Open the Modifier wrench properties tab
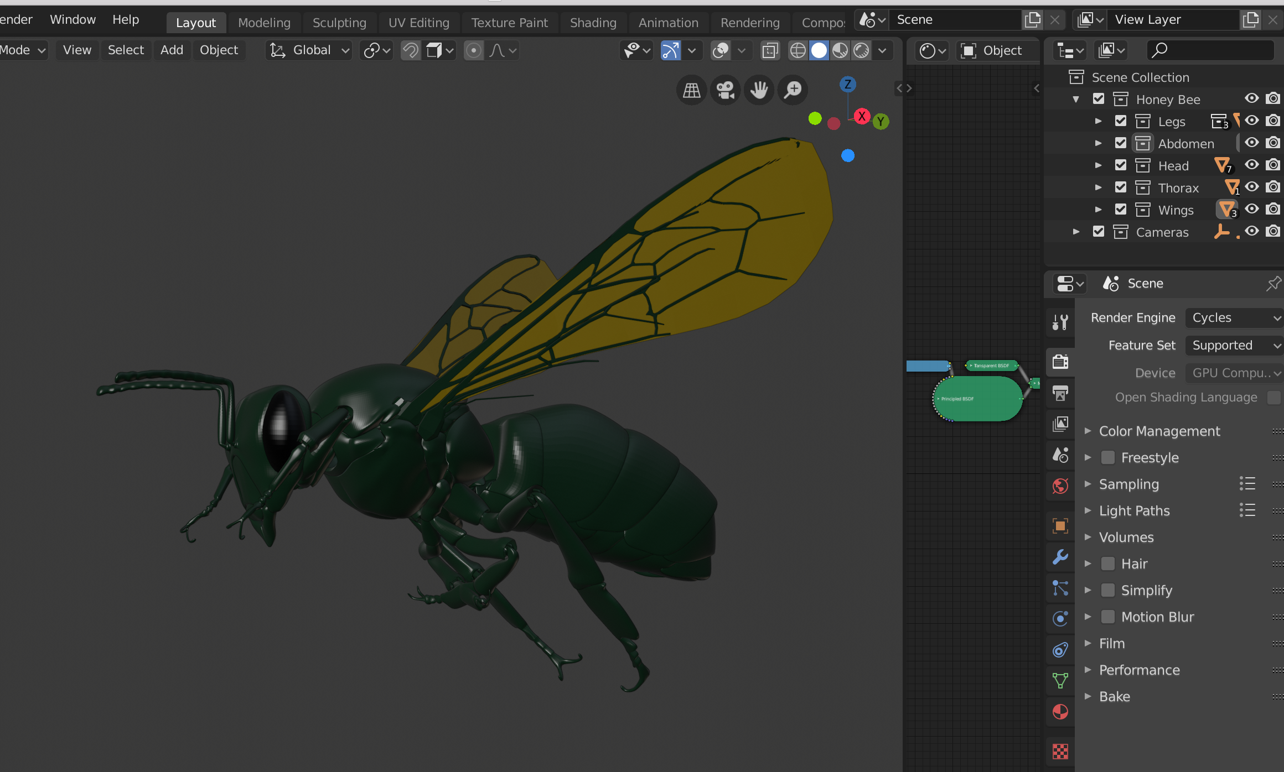 click(1060, 556)
